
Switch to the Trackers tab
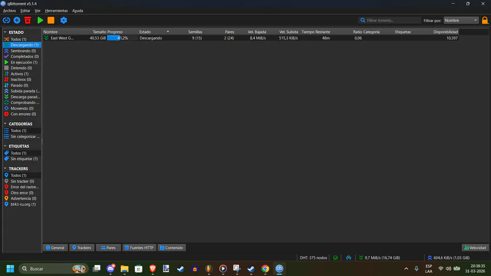pyautogui.click(x=82, y=248)
